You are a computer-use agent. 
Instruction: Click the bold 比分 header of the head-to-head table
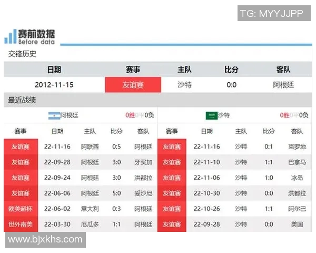pyautogui.click(x=231, y=70)
